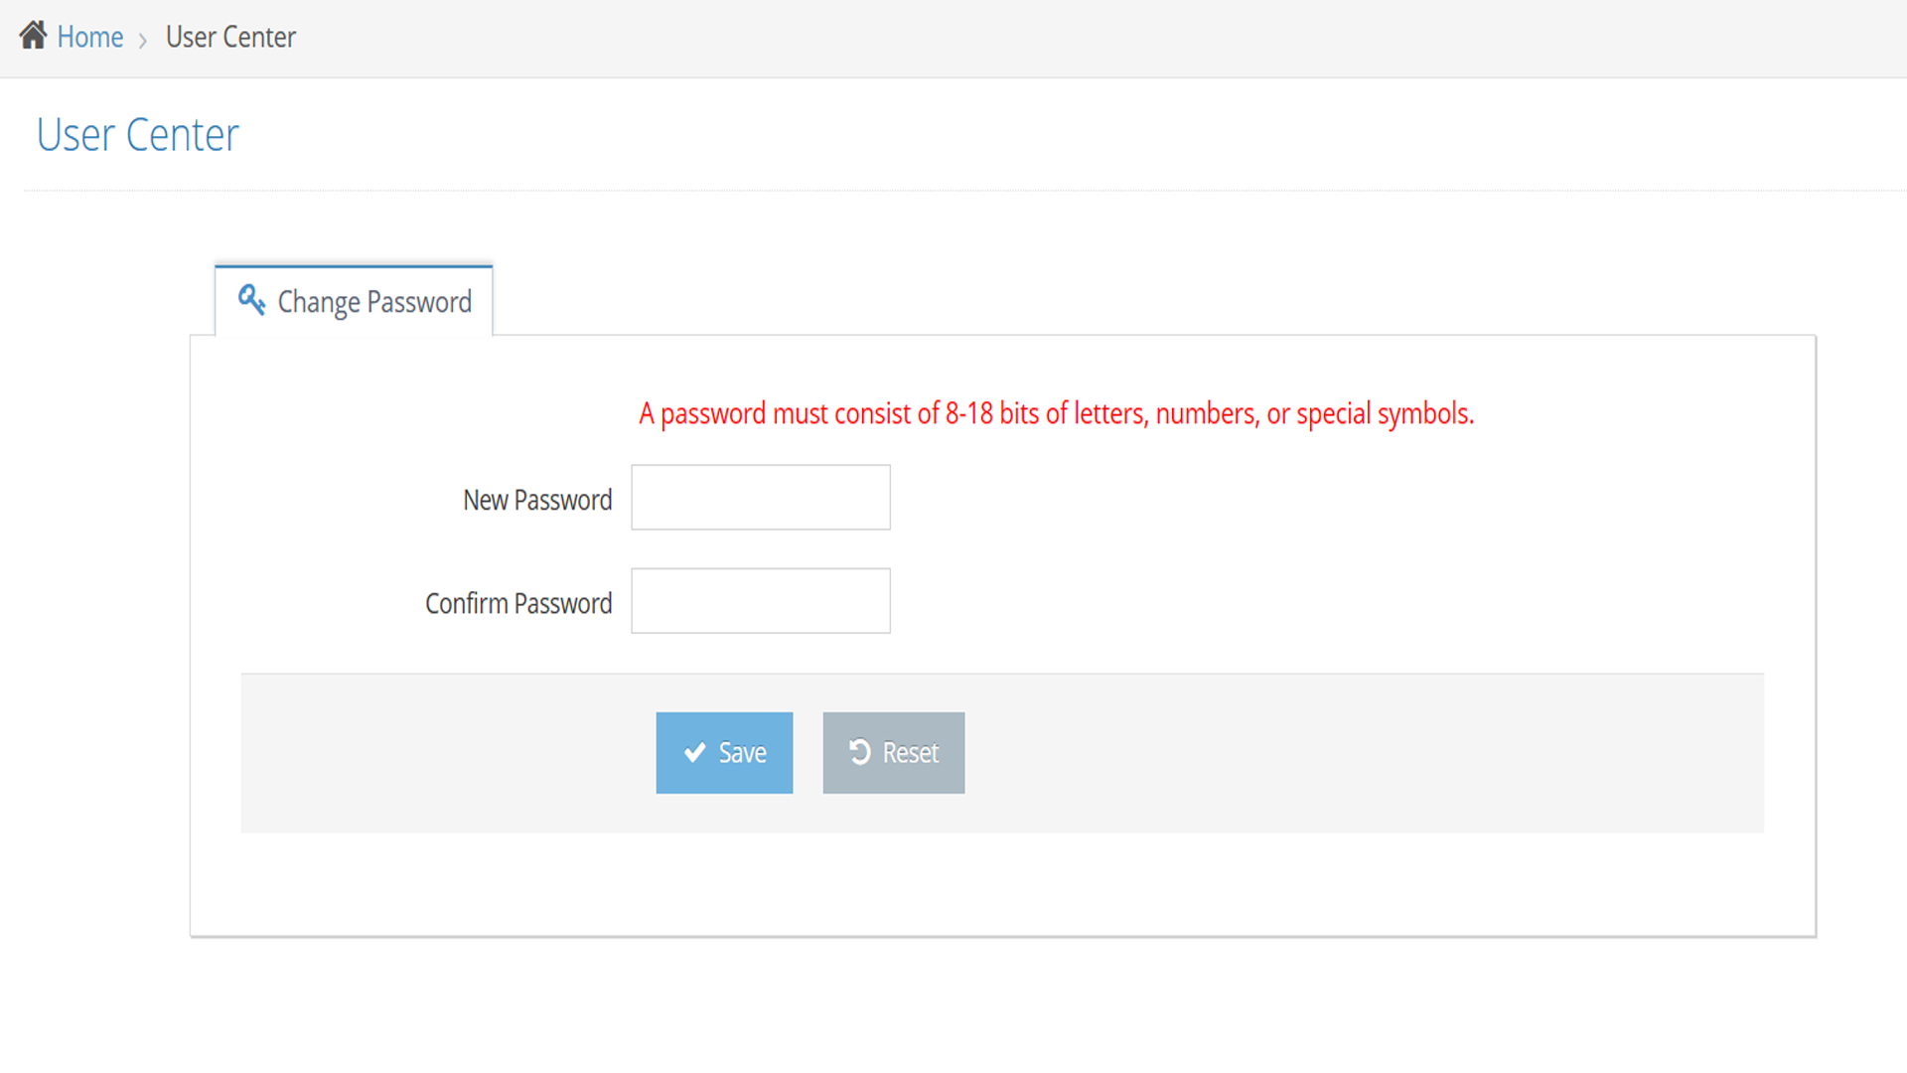Click the Save button text label
Viewport: 1907px width, 1073px height.
coord(742,753)
